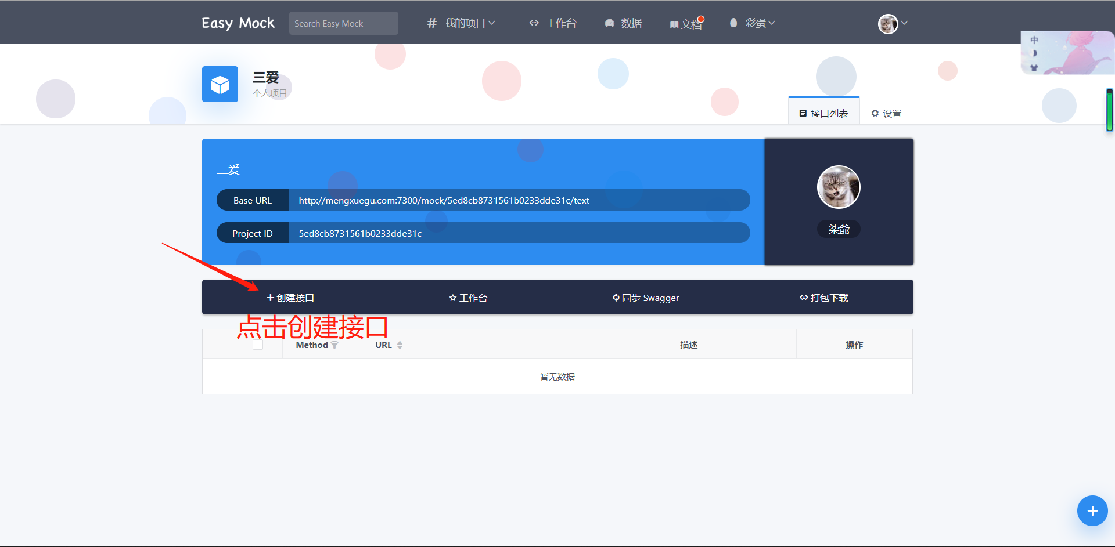Open the user avatar menu in header
Viewport: 1115px width, 547px height.
pos(888,24)
